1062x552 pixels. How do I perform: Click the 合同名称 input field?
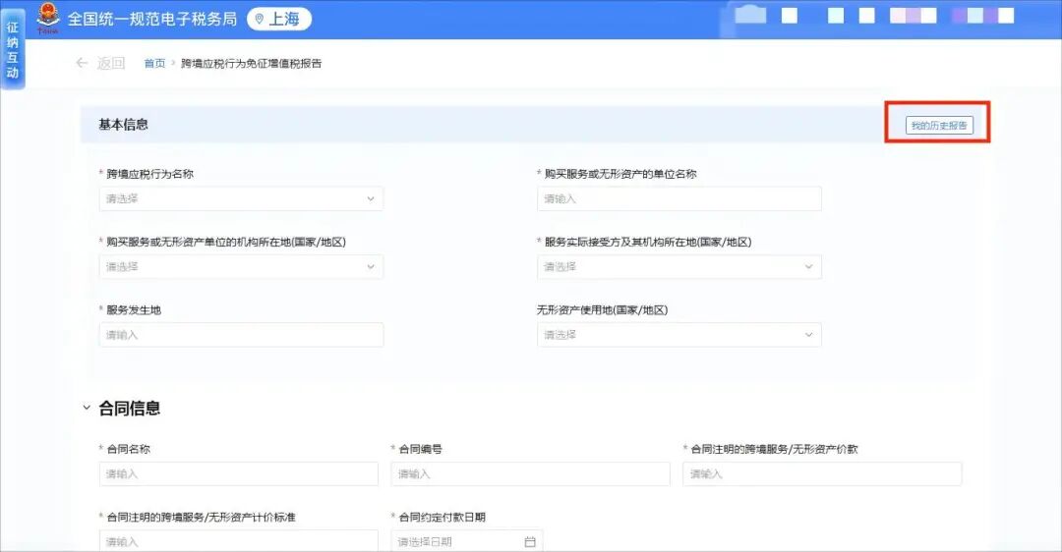click(238, 473)
